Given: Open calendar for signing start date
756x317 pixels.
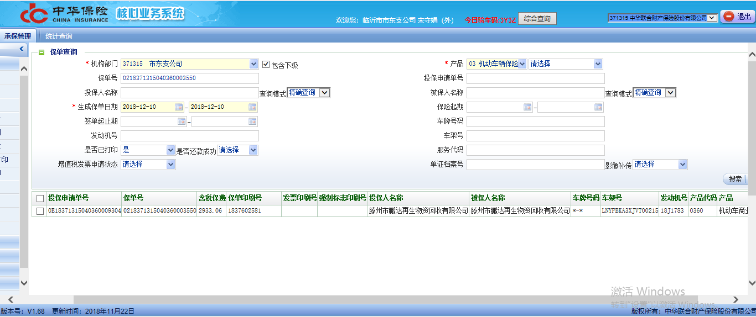Looking at the screenshot, I should pyautogui.click(x=182, y=121).
